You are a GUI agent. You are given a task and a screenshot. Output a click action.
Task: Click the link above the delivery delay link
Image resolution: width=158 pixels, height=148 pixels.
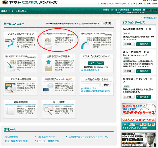click(90, 88)
